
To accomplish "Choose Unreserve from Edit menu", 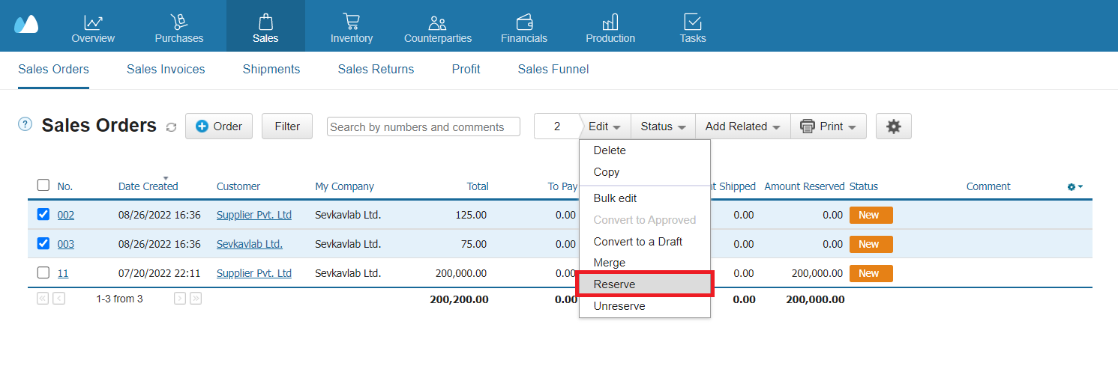I will 645,306.
